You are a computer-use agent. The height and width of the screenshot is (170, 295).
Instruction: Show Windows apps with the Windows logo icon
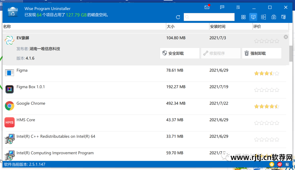(263, 17)
